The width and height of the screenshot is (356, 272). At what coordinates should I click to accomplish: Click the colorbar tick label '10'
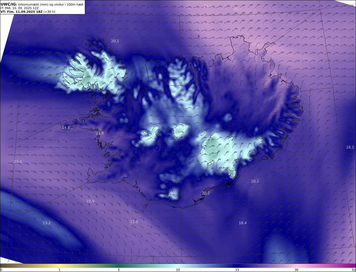pyautogui.click(x=178, y=270)
